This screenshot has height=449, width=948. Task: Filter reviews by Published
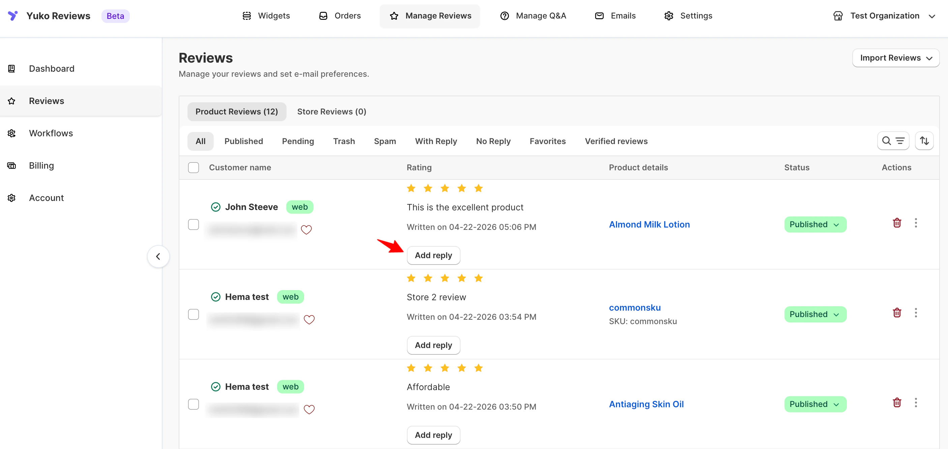click(x=244, y=141)
